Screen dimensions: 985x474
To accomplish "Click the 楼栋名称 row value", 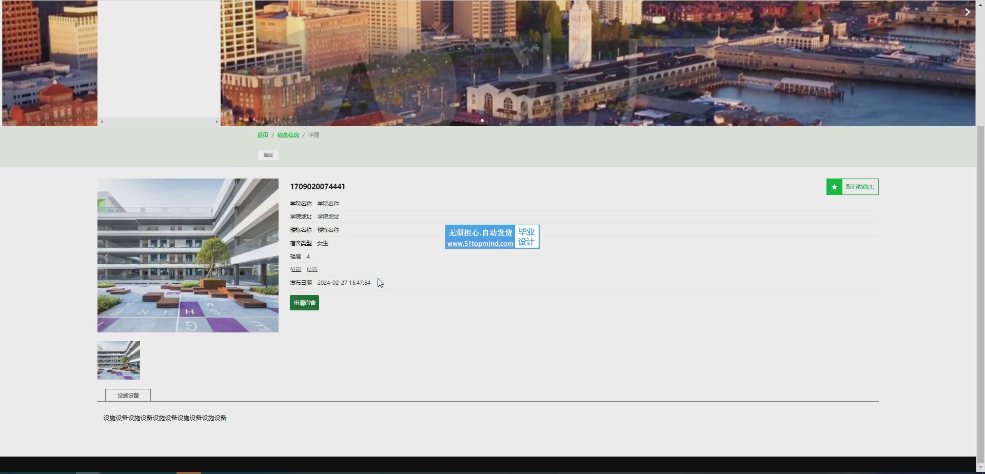I will 328,230.
